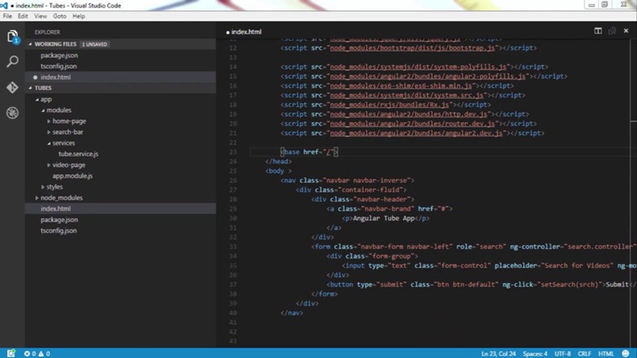Open the Goto menu
This screenshot has width=637, height=358.
coord(59,16)
